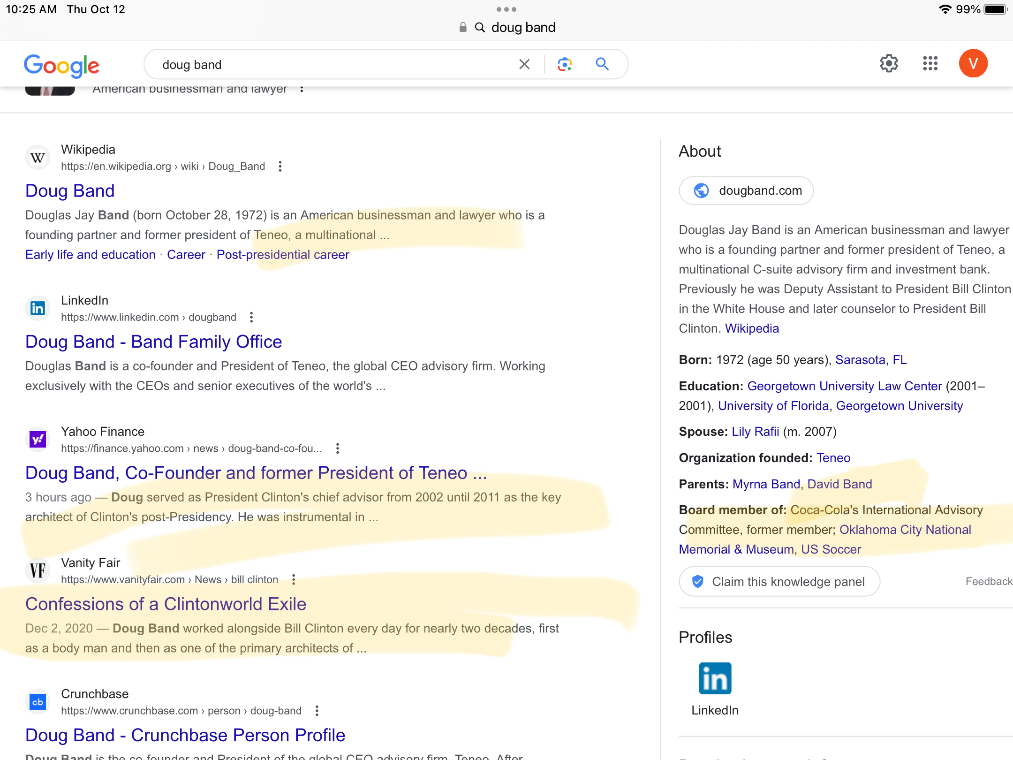Click the Yahoo Finance favicon
Screen dimensions: 1013x760
[38, 440]
